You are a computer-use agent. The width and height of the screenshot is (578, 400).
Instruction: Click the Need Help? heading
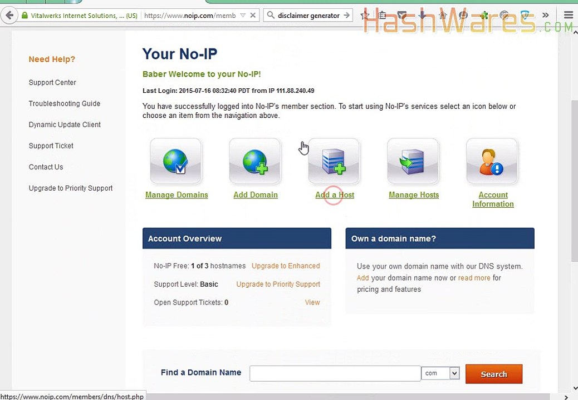(52, 59)
